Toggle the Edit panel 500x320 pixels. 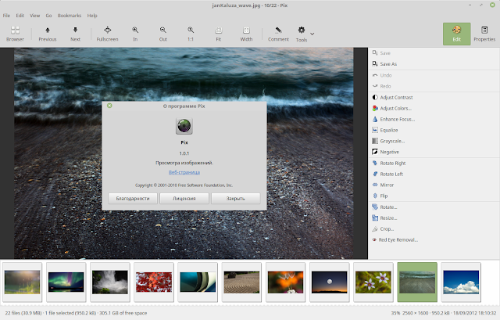tap(456, 34)
